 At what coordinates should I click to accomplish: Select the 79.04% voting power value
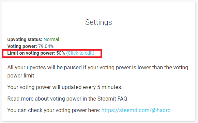coord(46,46)
